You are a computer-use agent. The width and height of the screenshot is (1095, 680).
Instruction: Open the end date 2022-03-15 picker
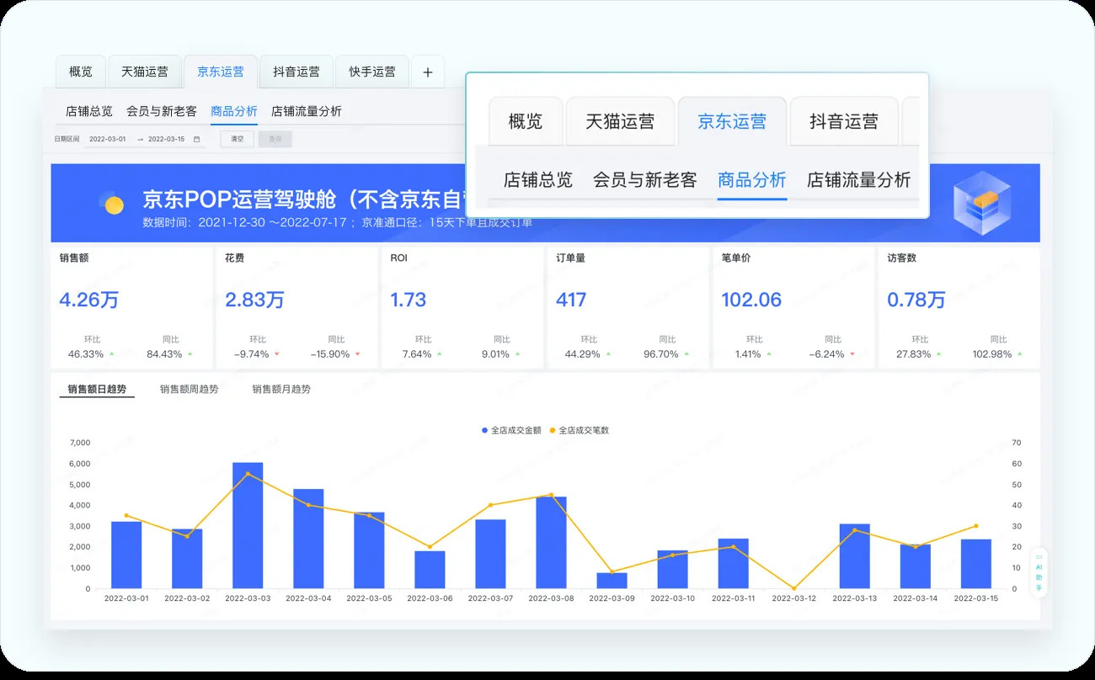tap(166, 140)
